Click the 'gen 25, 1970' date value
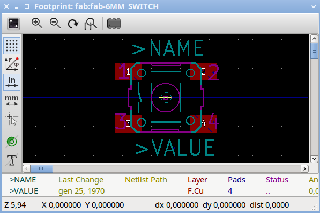This screenshot has height=213, width=320. coord(81,191)
